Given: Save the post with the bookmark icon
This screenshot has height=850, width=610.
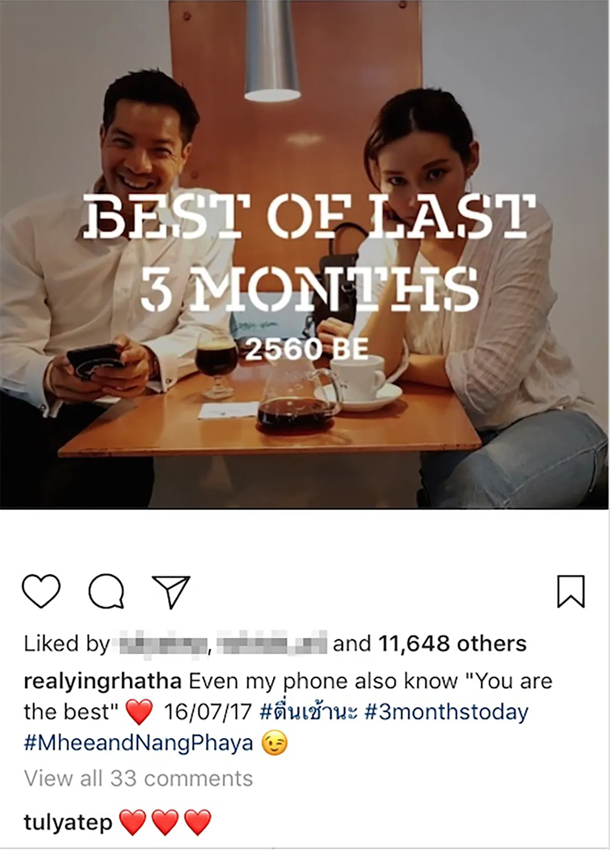Looking at the screenshot, I should pyautogui.click(x=571, y=591).
